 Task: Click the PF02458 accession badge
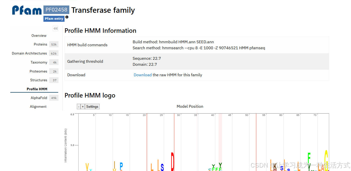[56, 10]
